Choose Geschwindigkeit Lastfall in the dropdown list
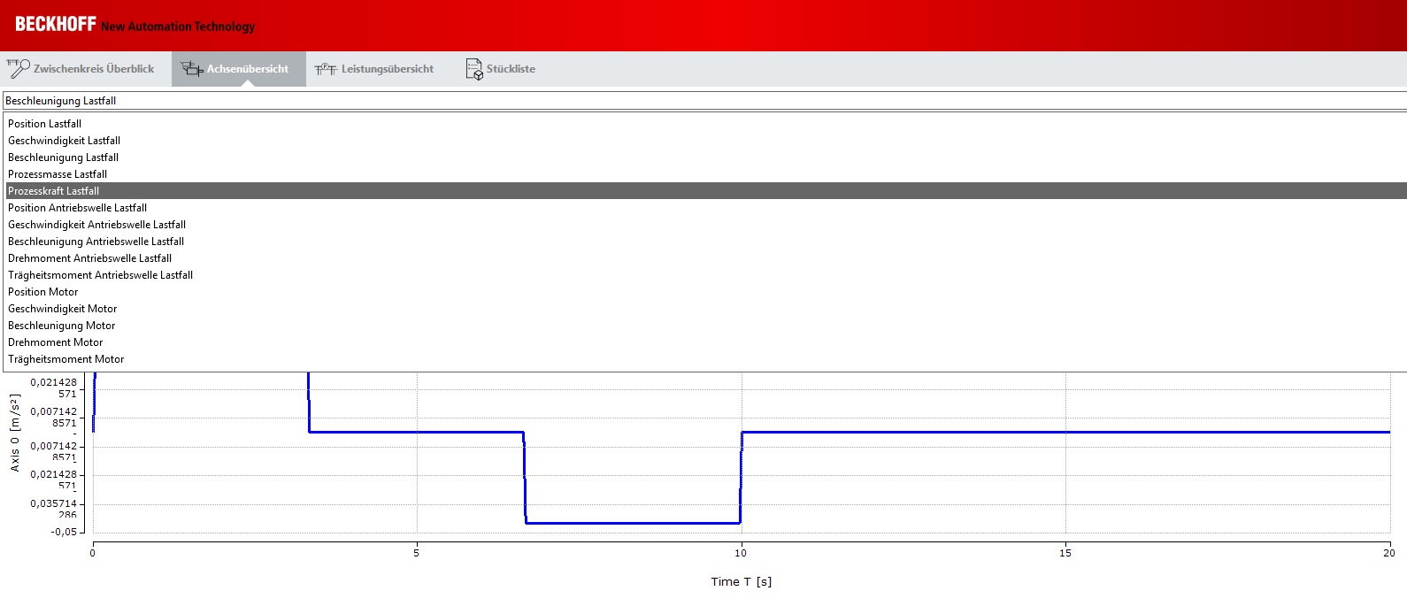Image resolution: width=1407 pixels, height=614 pixels. click(x=706, y=141)
